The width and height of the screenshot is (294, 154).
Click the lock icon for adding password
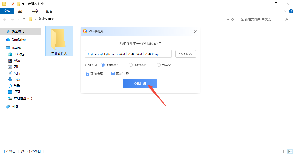[87, 74]
